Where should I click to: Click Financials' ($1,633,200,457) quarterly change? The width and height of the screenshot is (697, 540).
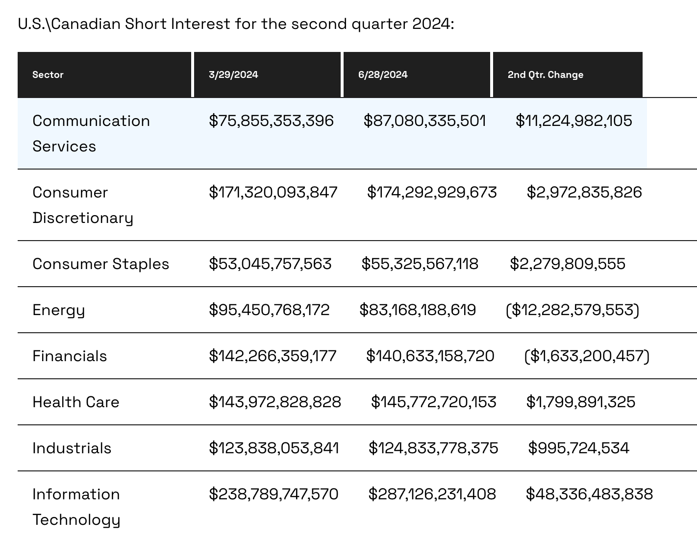[x=587, y=356]
